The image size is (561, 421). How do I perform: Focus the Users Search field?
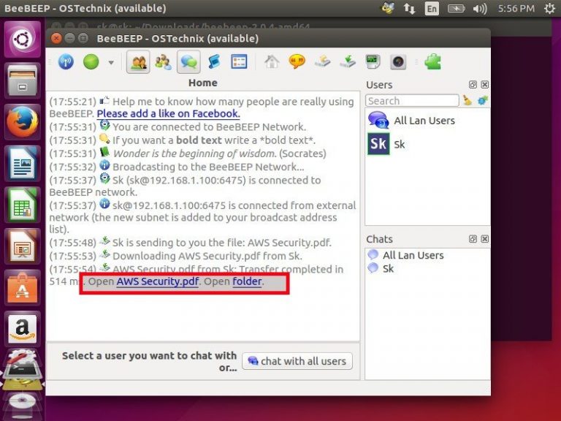[412, 101]
